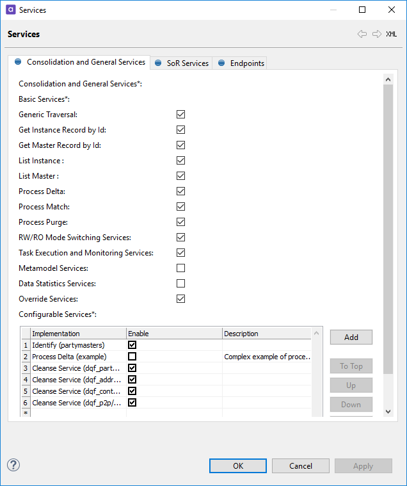Screen dimensions: 407x486
Task: Click the Services window app icon
Action: [10, 10]
